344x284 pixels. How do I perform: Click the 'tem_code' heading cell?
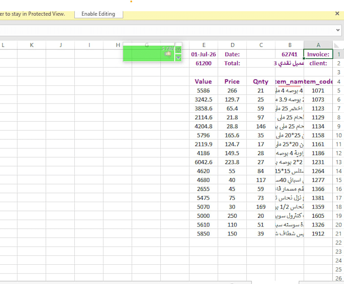[x=318, y=81]
